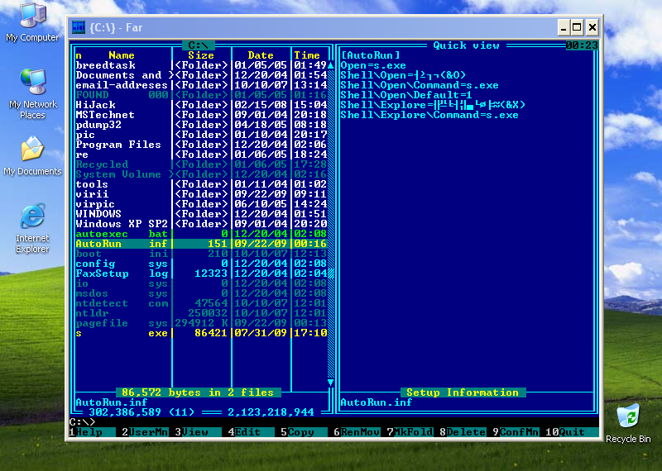The height and width of the screenshot is (471, 662).
Task: Open My Network Places icon
Action: (x=32, y=94)
